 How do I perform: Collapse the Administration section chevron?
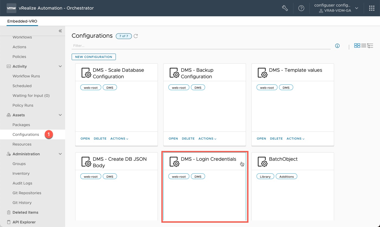[60, 154]
